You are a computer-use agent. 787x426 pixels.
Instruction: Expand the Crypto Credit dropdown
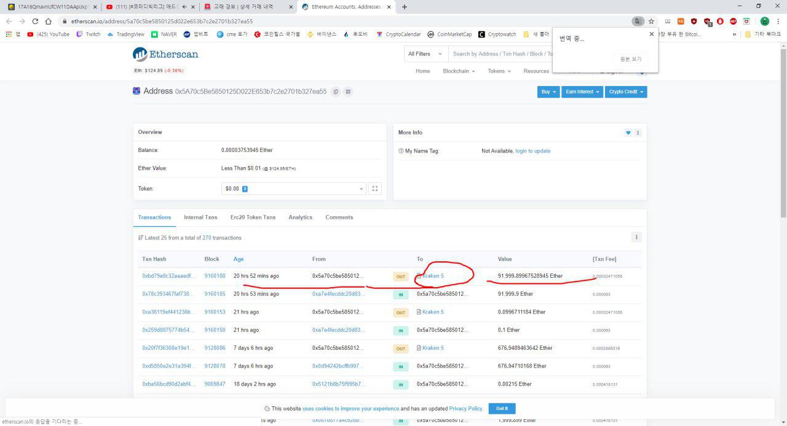click(x=626, y=92)
